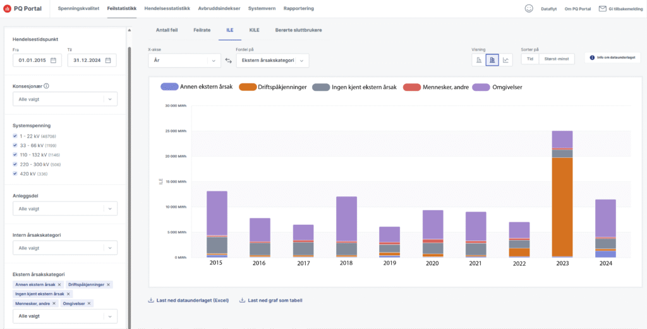Open the Til date calendar picker
The image size is (647, 329).
pyautogui.click(x=108, y=61)
